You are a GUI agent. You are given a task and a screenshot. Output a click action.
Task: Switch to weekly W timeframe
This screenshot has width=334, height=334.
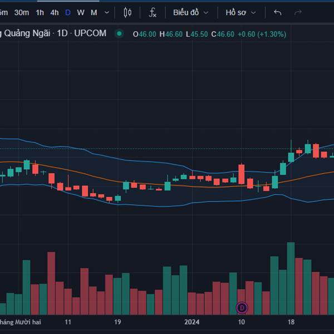coord(81,13)
